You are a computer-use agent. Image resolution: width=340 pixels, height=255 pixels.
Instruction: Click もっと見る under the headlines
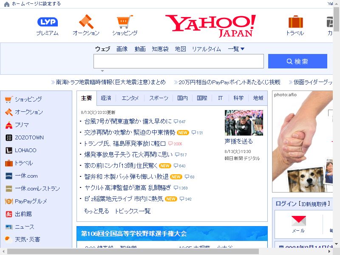96,211
